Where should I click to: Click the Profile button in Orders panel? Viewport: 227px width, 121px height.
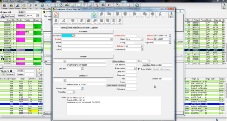(21, 16)
